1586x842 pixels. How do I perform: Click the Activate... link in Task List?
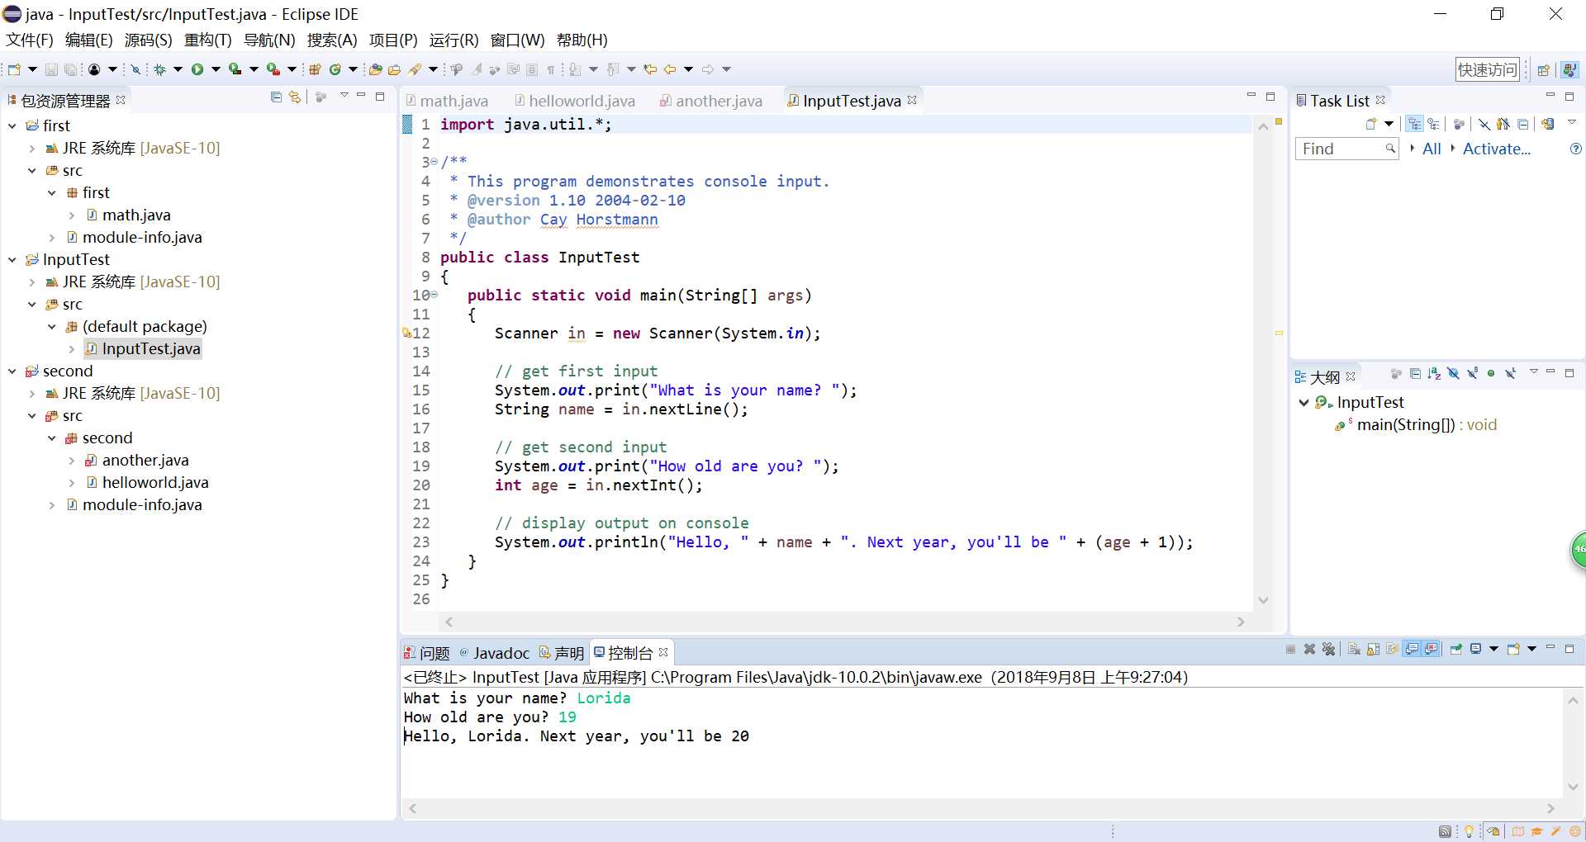point(1496,149)
